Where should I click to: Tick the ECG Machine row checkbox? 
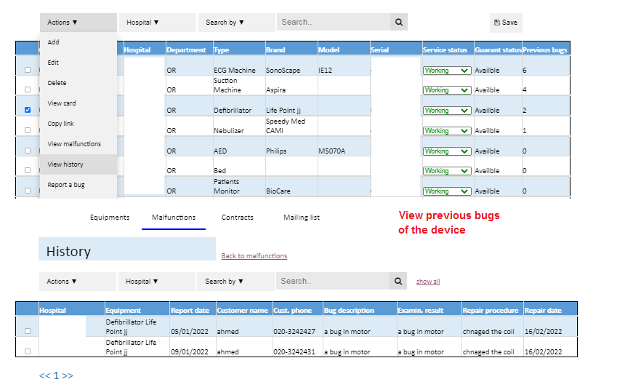28,70
